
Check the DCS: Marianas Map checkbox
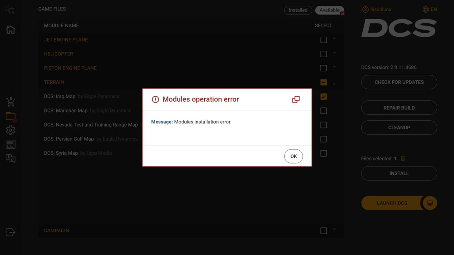tap(324, 111)
